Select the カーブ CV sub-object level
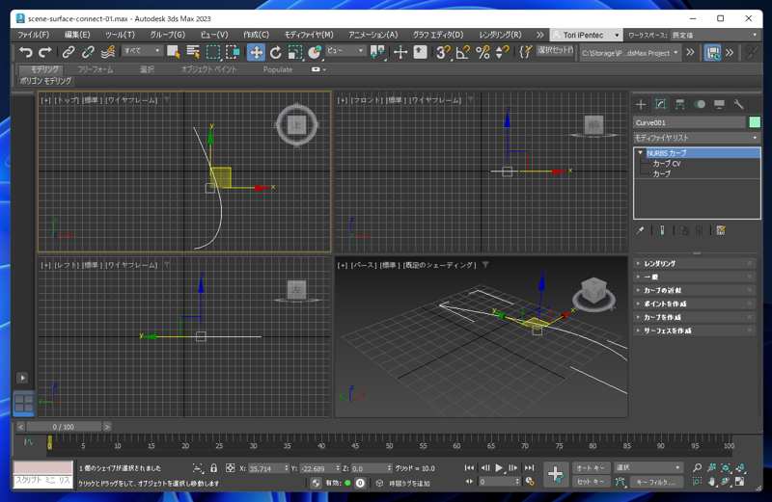Viewport: 772px width, 502px height. [666, 163]
